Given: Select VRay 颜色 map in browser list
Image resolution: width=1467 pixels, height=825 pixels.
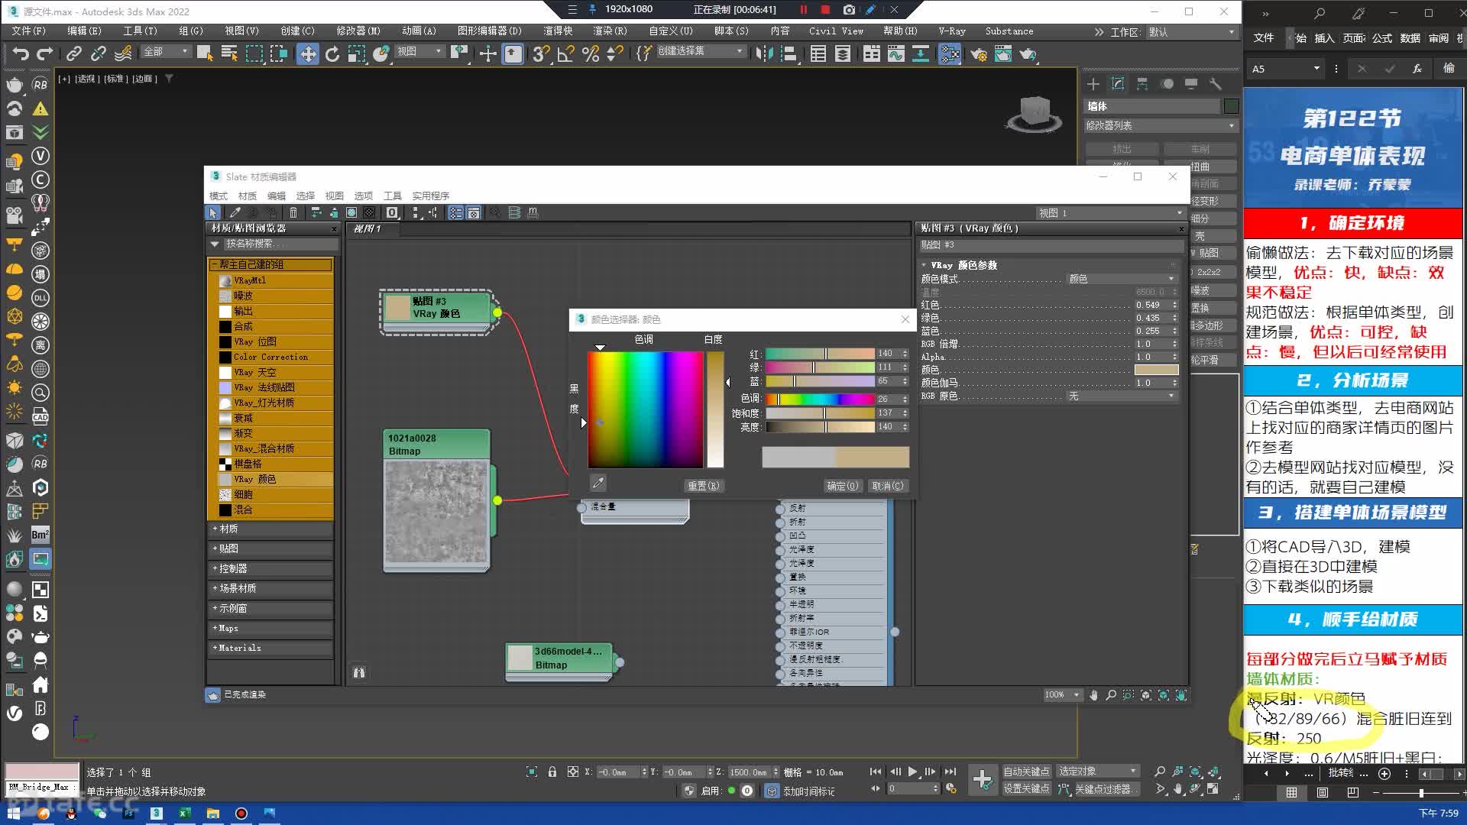Looking at the screenshot, I should click(x=275, y=479).
